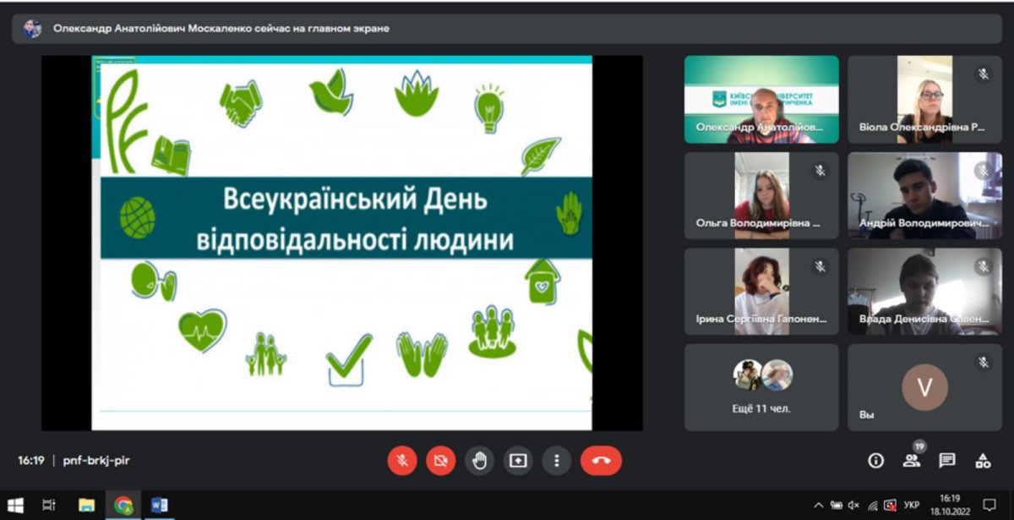
Task: Open Microsoft Word from the taskbar
Action: coord(159,505)
